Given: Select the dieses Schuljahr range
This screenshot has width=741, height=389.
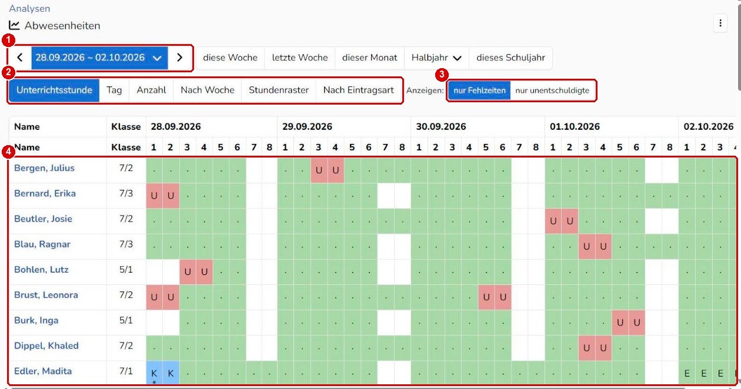Looking at the screenshot, I should coord(510,58).
